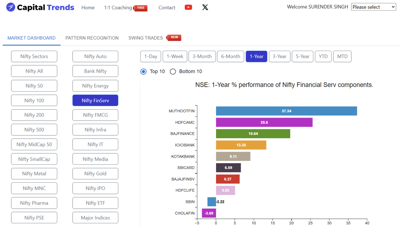The image size is (400, 226).
Task: Switch to Swing Trades tab
Action: pyautogui.click(x=146, y=38)
